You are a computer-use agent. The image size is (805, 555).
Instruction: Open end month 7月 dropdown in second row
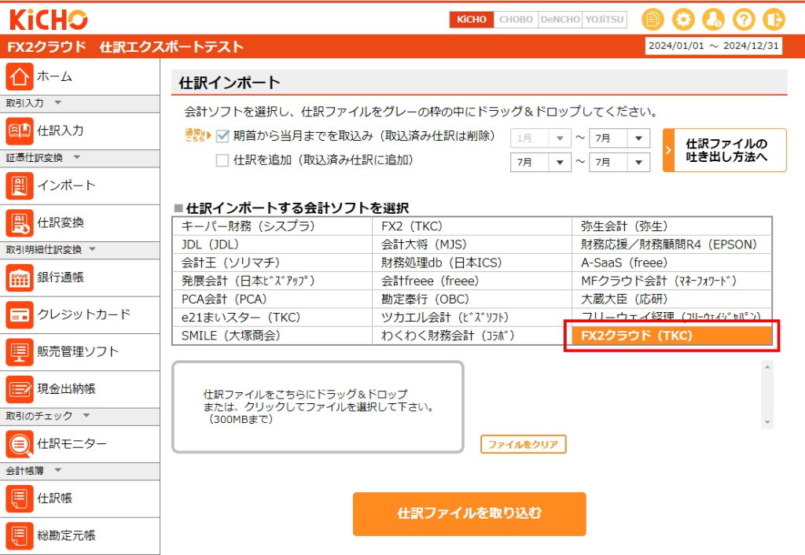click(619, 162)
